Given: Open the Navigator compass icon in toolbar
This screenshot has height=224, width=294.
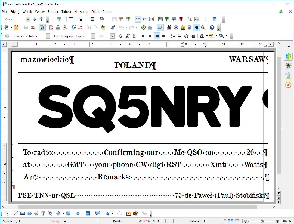Looking at the screenshot, I should [176, 27].
